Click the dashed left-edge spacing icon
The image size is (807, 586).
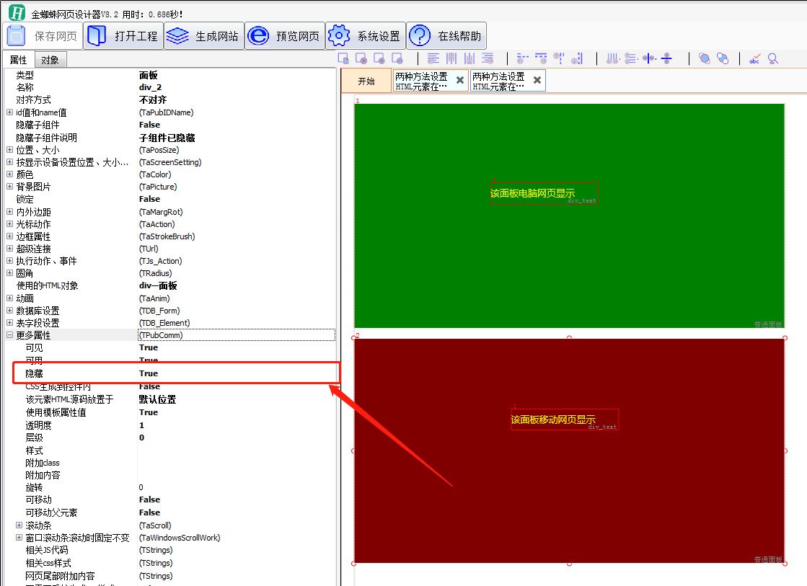522,58
